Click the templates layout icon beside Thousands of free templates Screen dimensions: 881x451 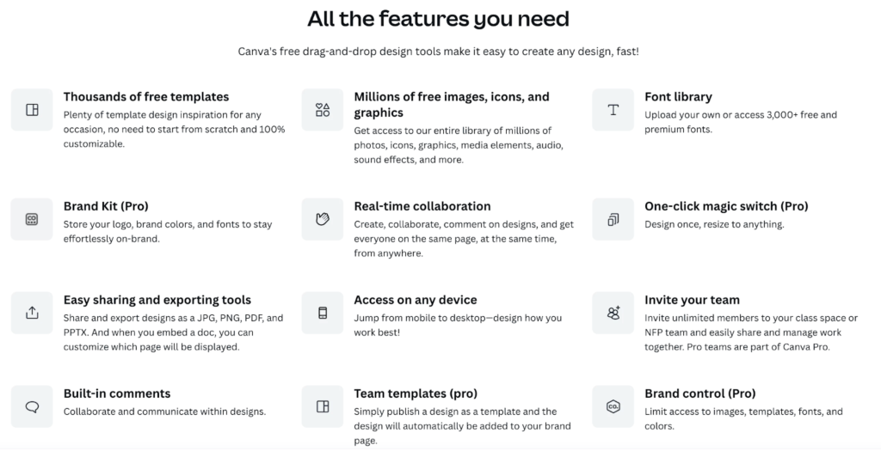[x=32, y=110]
